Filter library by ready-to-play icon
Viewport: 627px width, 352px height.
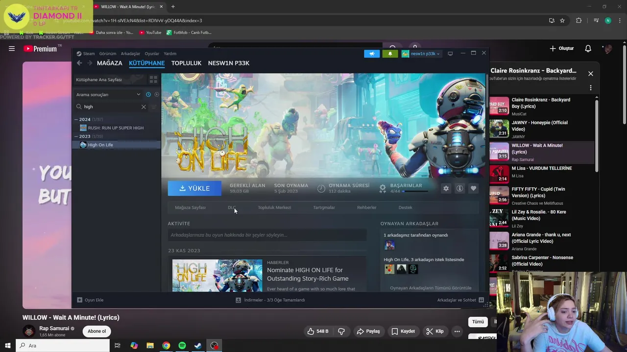[157, 94]
